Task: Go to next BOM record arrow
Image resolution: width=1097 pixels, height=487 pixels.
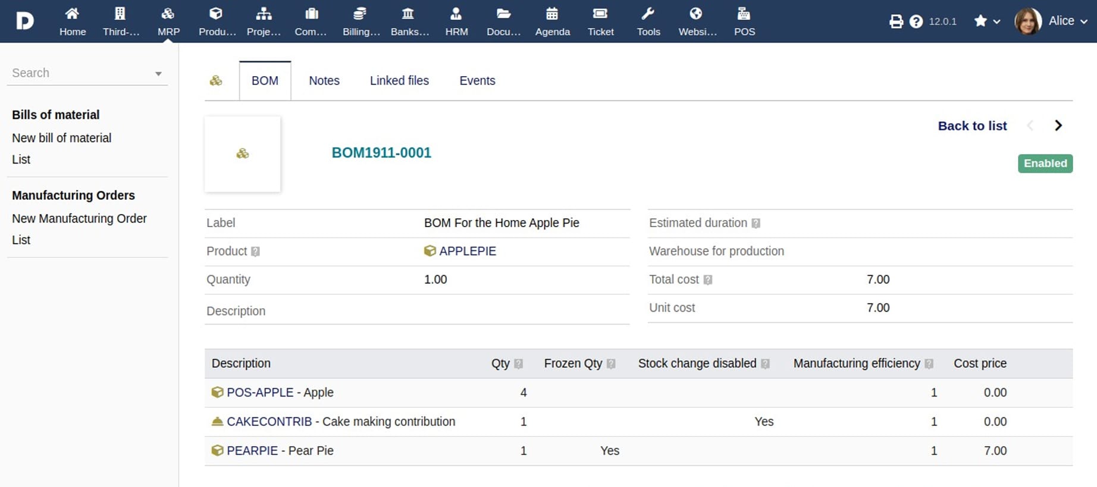Action: coord(1058,125)
